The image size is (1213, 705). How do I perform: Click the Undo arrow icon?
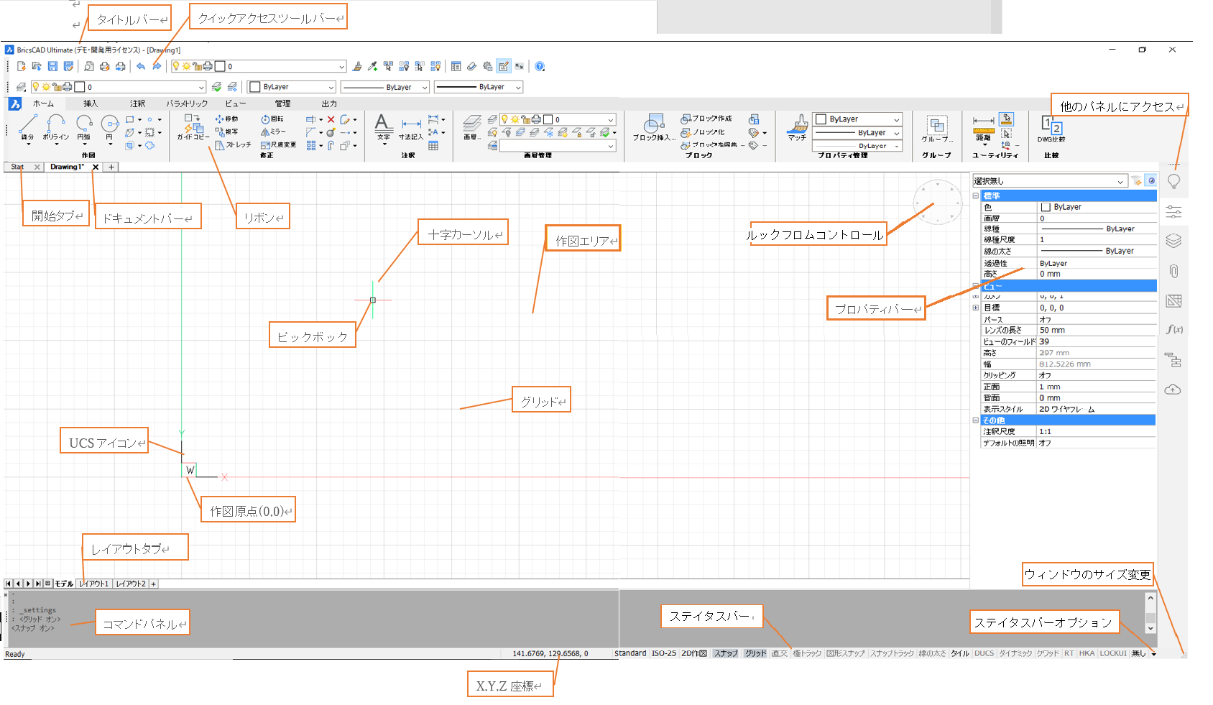(x=141, y=66)
